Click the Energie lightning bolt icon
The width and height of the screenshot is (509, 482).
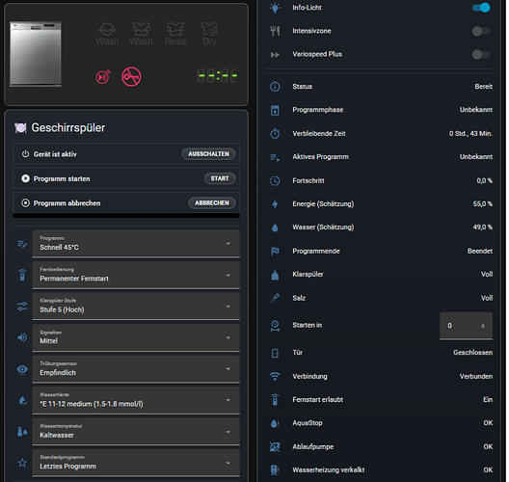point(275,203)
